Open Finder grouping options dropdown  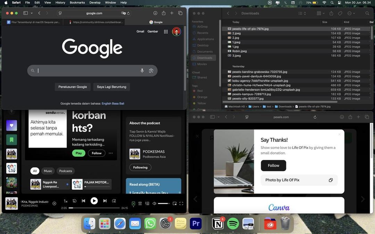(320, 14)
